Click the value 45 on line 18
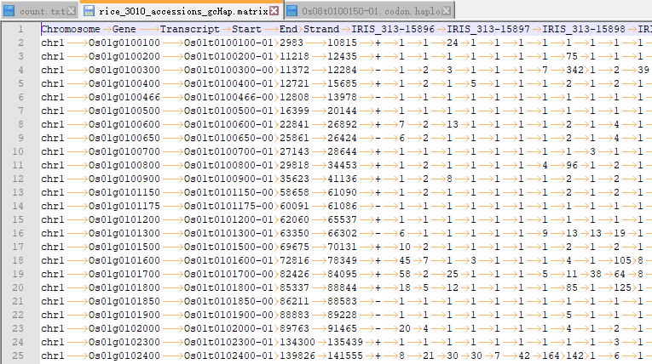 click(405, 260)
